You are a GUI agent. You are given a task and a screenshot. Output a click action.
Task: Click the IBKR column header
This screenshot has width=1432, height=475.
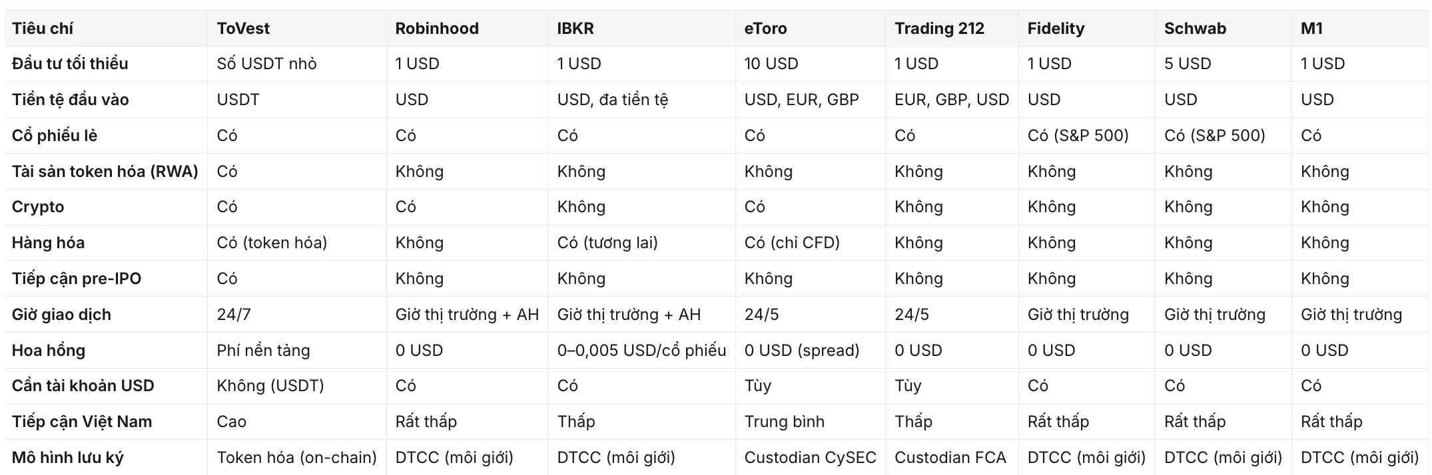pos(575,29)
